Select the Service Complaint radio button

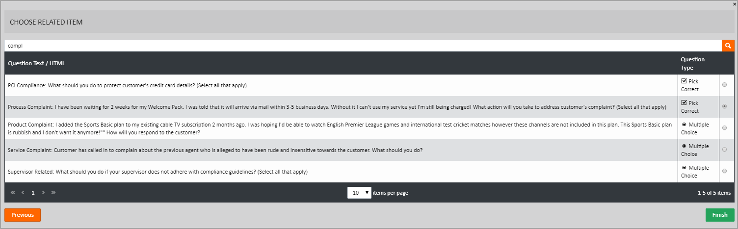coord(725,150)
